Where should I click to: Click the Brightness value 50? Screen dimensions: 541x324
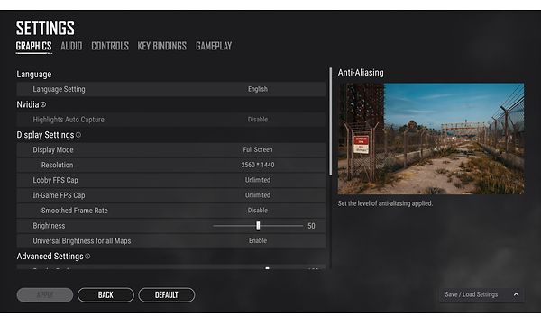click(x=311, y=226)
